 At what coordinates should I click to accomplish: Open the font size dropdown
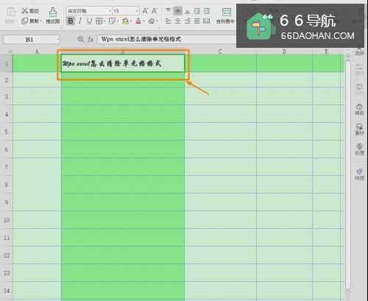point(137,11)
